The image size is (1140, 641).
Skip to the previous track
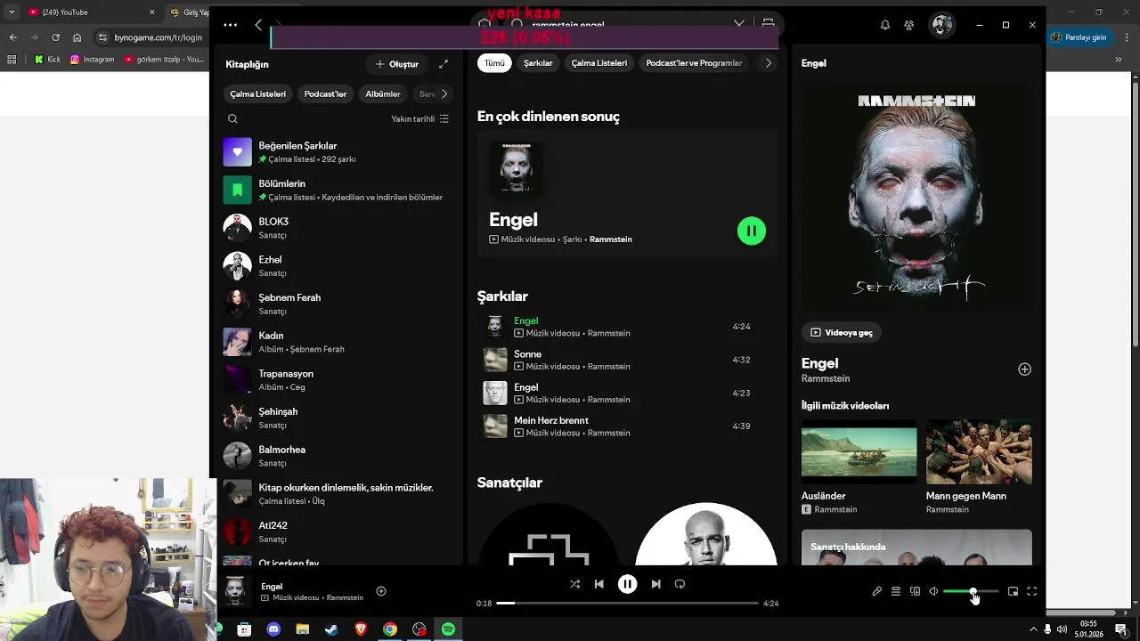tap(598, 584)
